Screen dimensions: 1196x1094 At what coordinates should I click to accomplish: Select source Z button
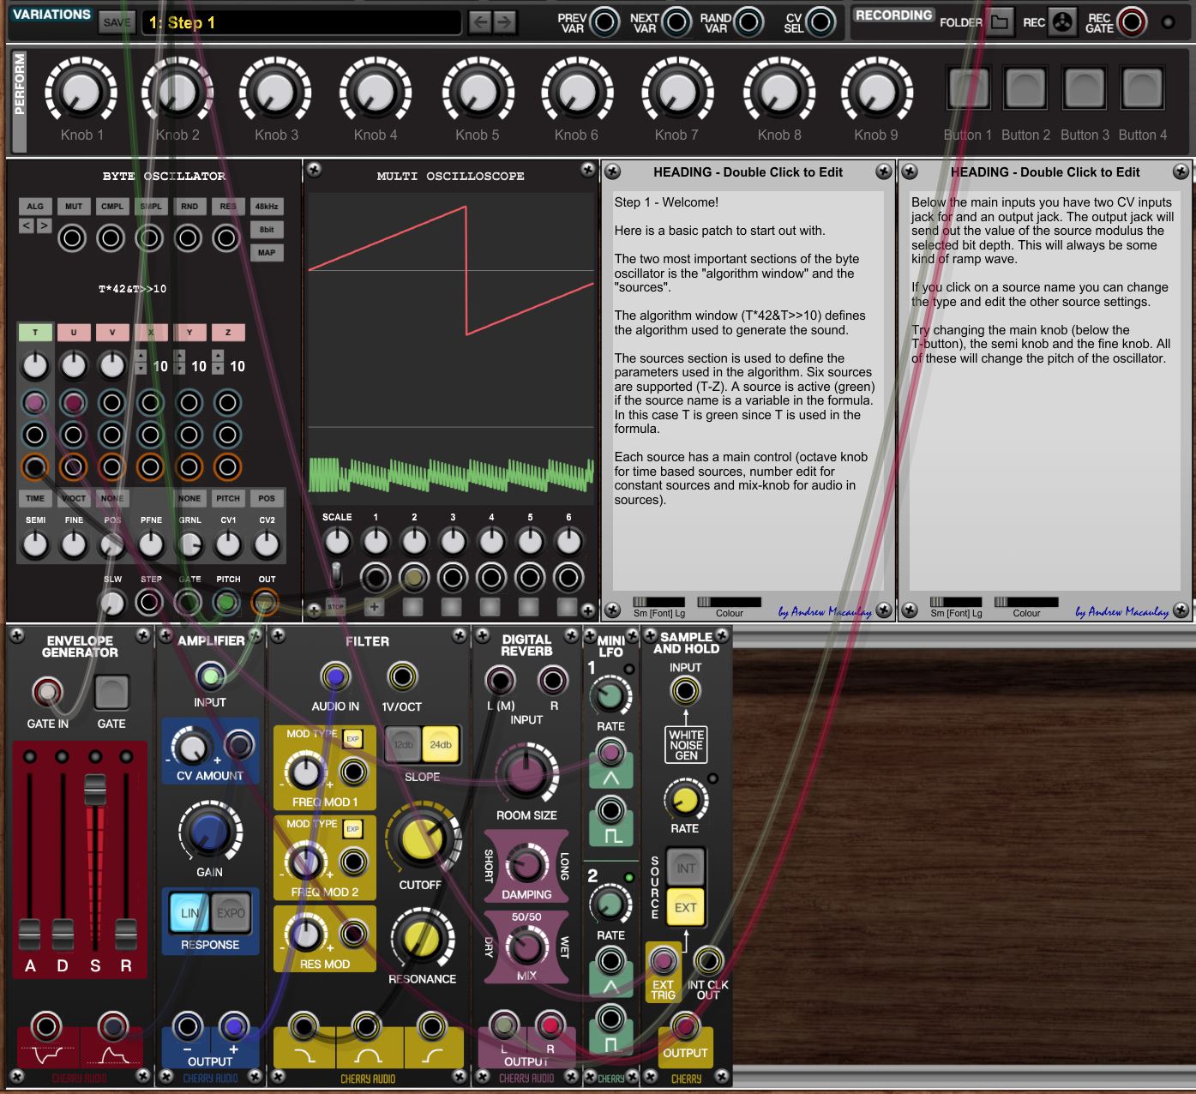228,332
